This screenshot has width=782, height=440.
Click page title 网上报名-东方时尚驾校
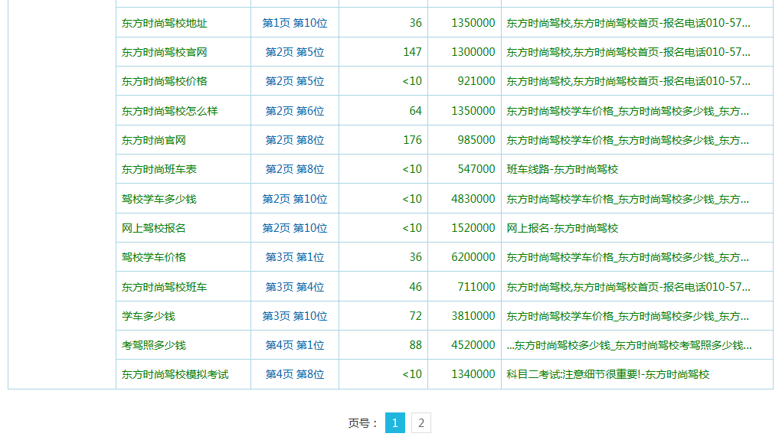click(x=562, y=228)
